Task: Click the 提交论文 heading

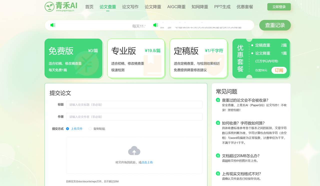Action: (x=60, y=93)
